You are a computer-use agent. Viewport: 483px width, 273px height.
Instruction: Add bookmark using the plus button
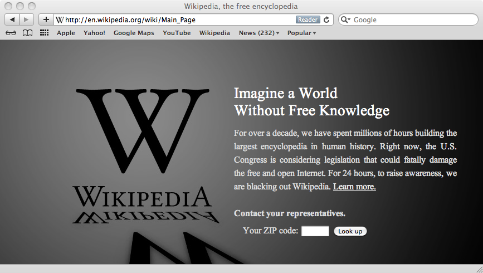tap(46, 19)
